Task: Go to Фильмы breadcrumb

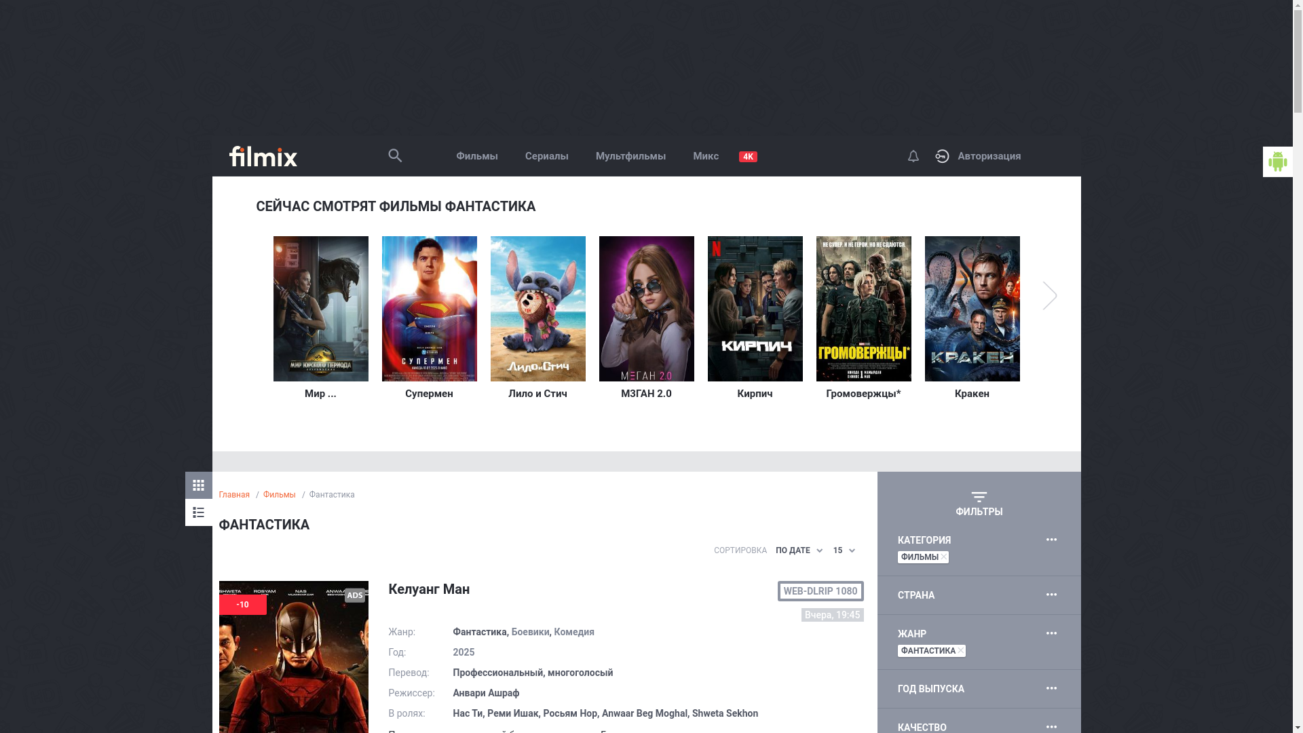Action: (x=279, y=495)
